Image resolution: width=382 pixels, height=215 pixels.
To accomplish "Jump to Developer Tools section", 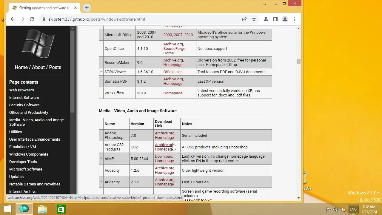I will click(23, 162).
